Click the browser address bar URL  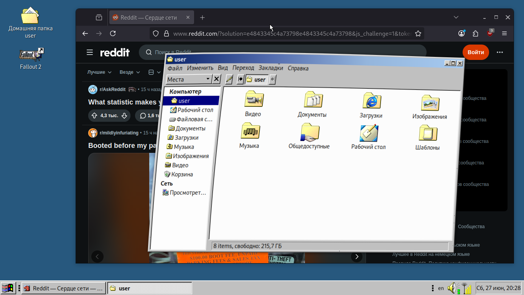point(292,33)
